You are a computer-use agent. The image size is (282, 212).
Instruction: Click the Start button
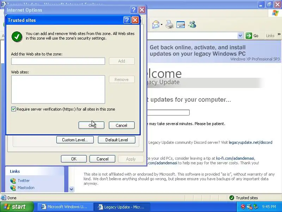(x=17, y=207)
